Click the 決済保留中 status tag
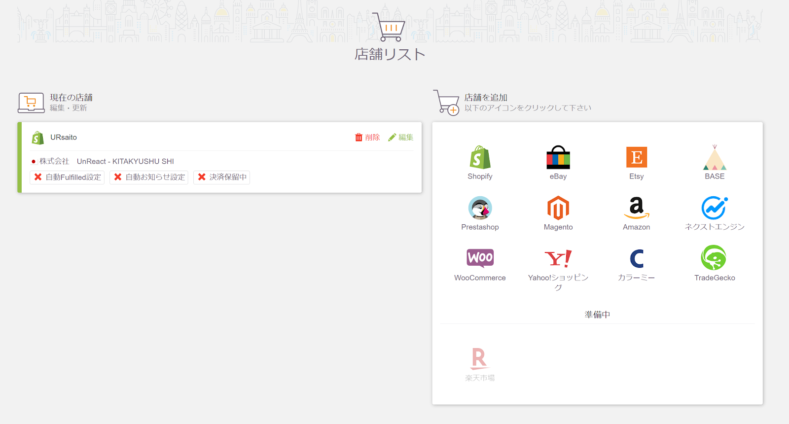This screenshot has width=789, height=424. pos(222,177)
